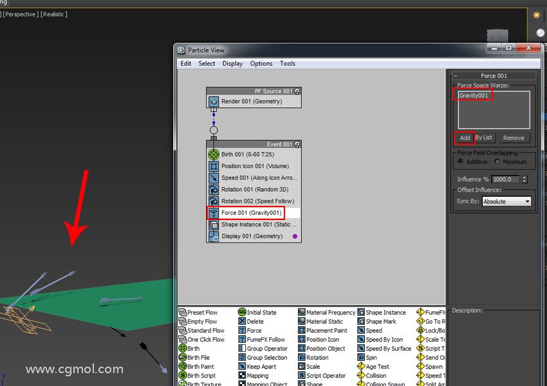Open the Edit menu
Screen dimensions: 547x386
click(185, 64)
